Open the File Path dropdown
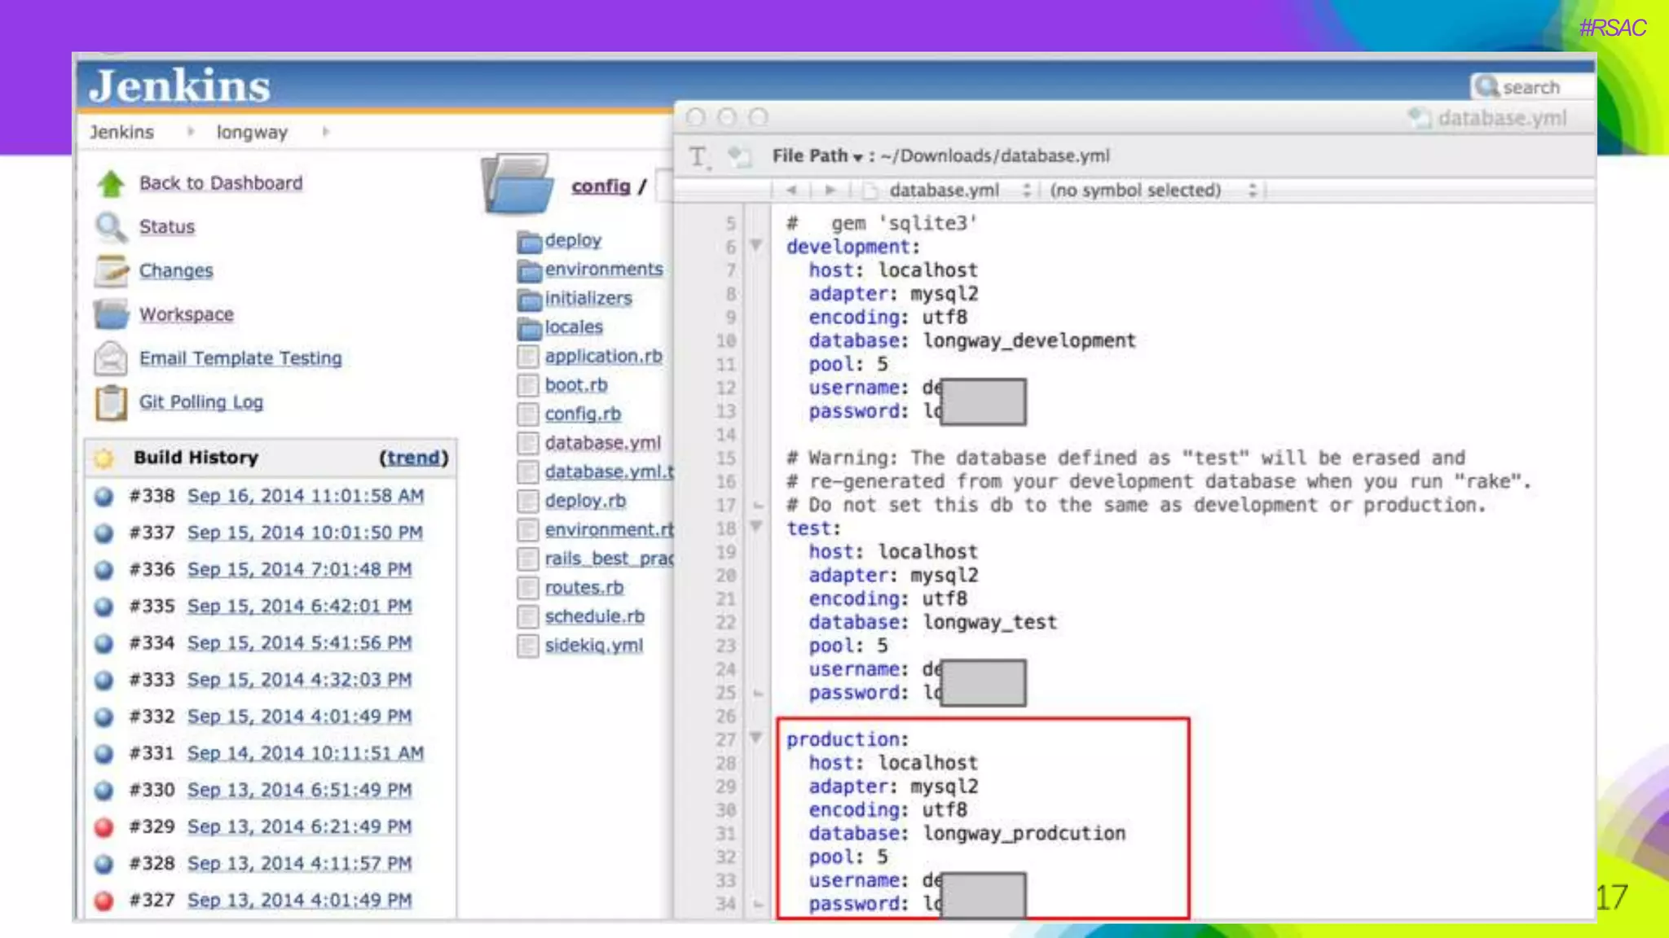 pyautogui.click(x=817, y=156)
